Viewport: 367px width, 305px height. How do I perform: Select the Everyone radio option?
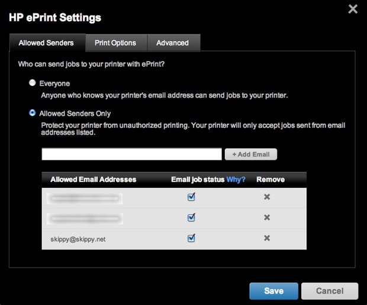tap(33, 83)
